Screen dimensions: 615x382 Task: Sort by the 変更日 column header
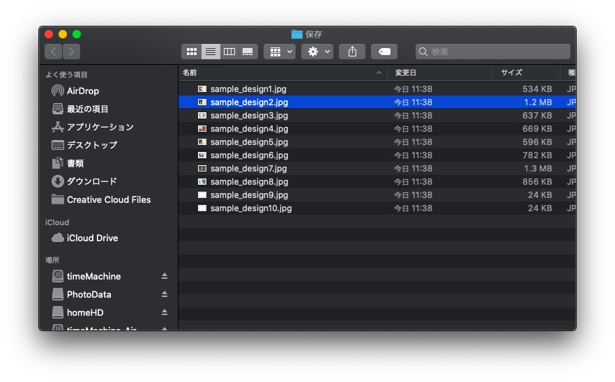click(x=440, y=72)
